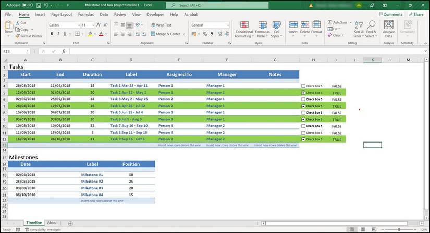Check the checkbox in row 10
Screen dimensions: 430x233
[303, 126]
